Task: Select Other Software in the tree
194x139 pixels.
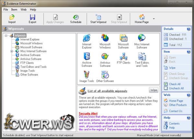Action: click(29, 75)
